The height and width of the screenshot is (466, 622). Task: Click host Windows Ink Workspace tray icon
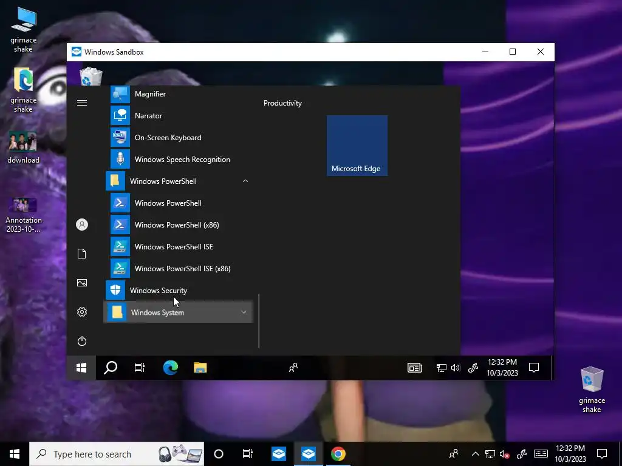point(522,454)
